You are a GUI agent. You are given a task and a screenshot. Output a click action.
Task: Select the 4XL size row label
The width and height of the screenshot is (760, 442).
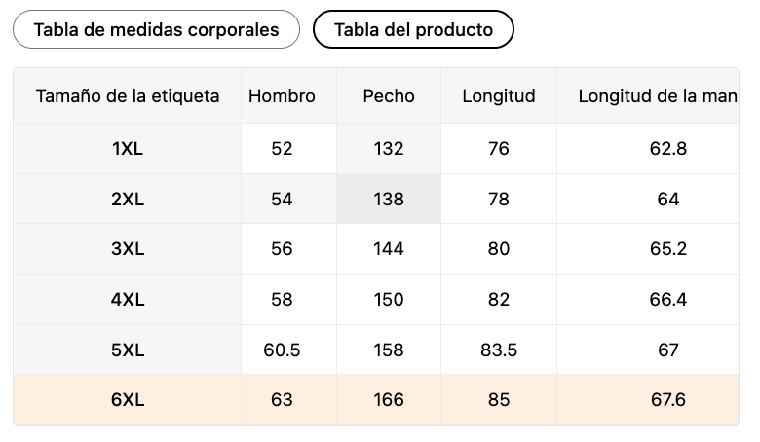point(128,300)
